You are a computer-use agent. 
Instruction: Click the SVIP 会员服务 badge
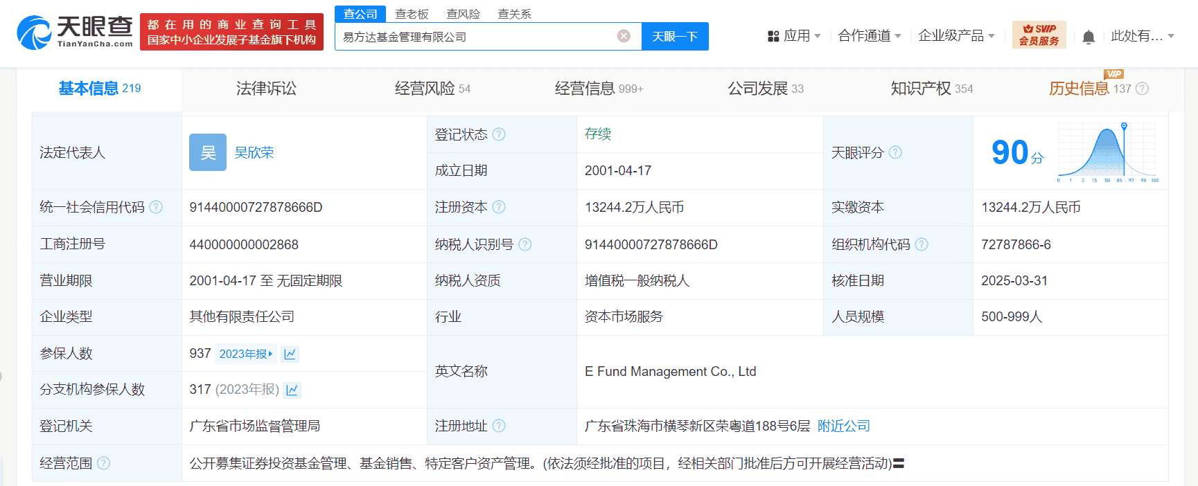(x=1039, y=35)
